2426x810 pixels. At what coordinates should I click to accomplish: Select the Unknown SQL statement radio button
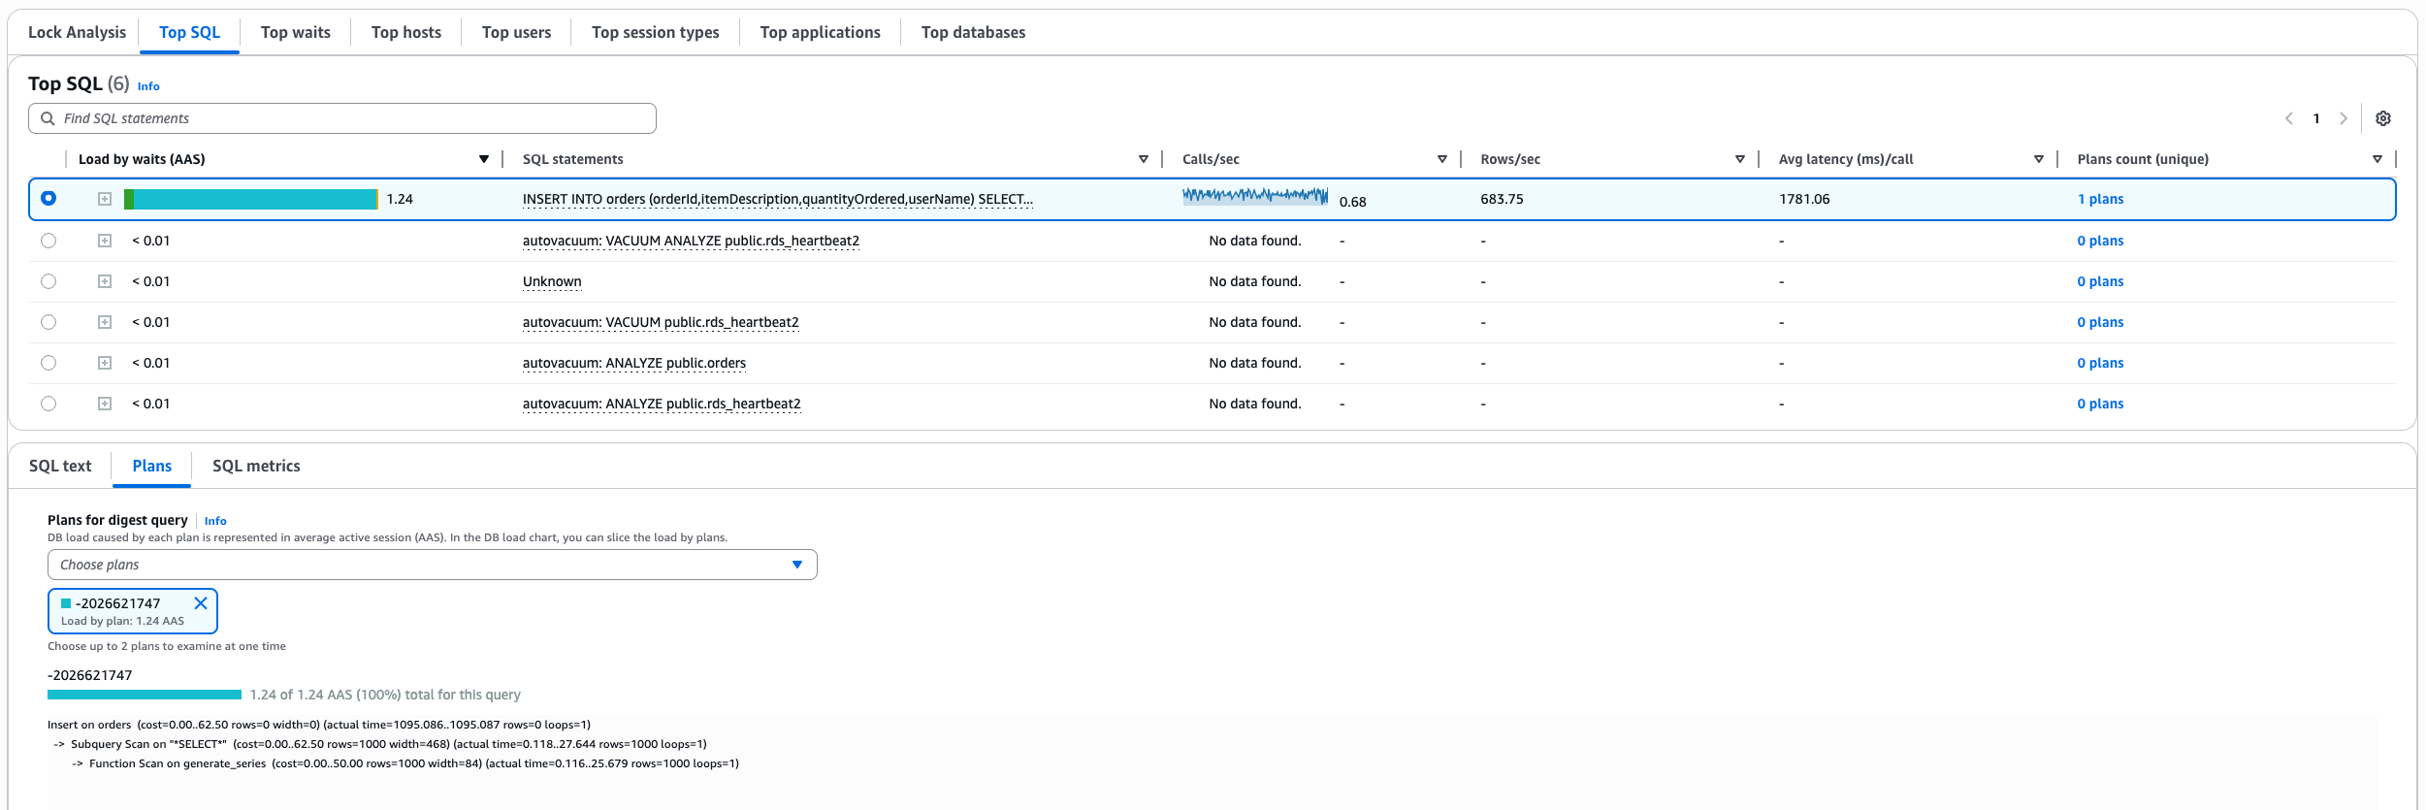[x=49, y=281]
